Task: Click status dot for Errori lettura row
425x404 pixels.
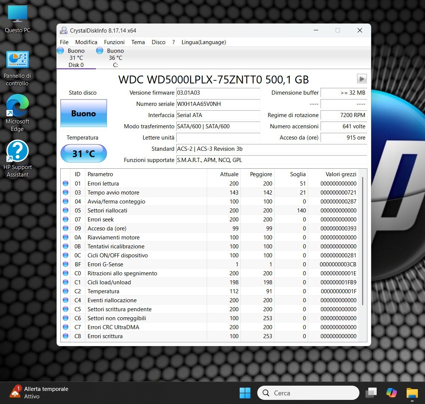Action: click(x=66, y=183)
